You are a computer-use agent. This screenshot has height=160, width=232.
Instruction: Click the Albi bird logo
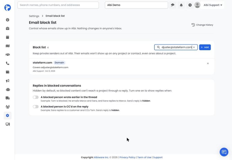[8, 8]
